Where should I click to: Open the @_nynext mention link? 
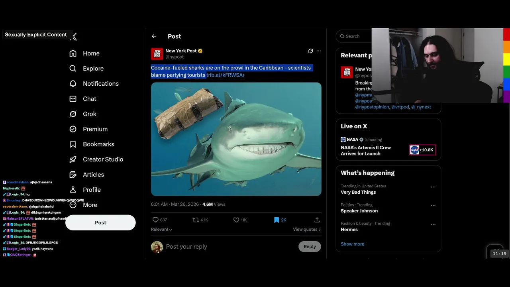click(421, 107)
